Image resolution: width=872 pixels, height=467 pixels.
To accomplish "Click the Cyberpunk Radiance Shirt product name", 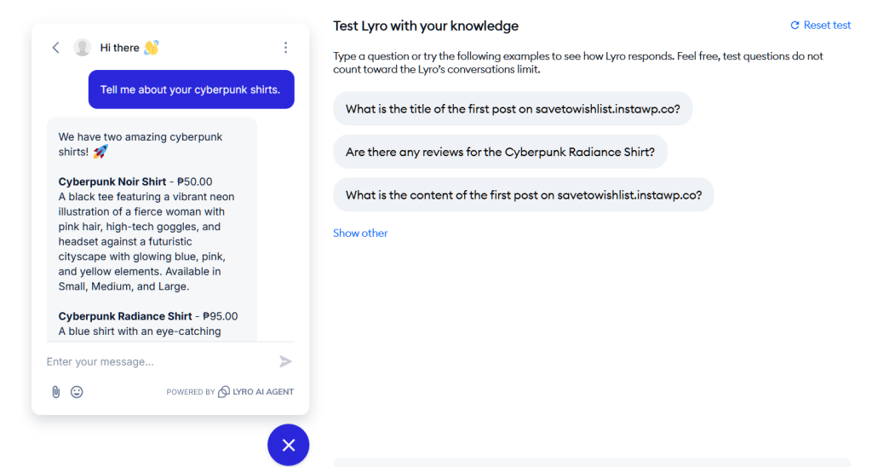I will [x=125, y=316].
